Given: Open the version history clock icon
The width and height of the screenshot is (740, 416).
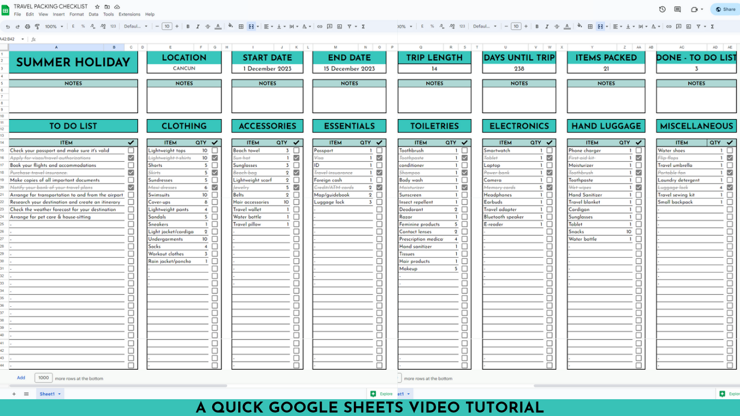Looking at the screenshot, I should point(662,9).
